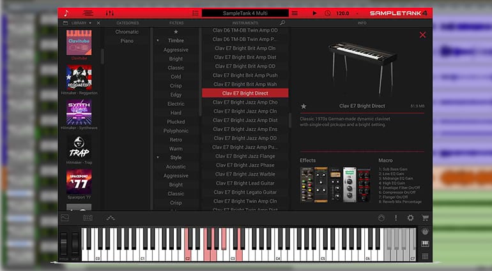Collapse the Style filter group arrow
The image size is (492, 271).
click(x=158, y=157)
